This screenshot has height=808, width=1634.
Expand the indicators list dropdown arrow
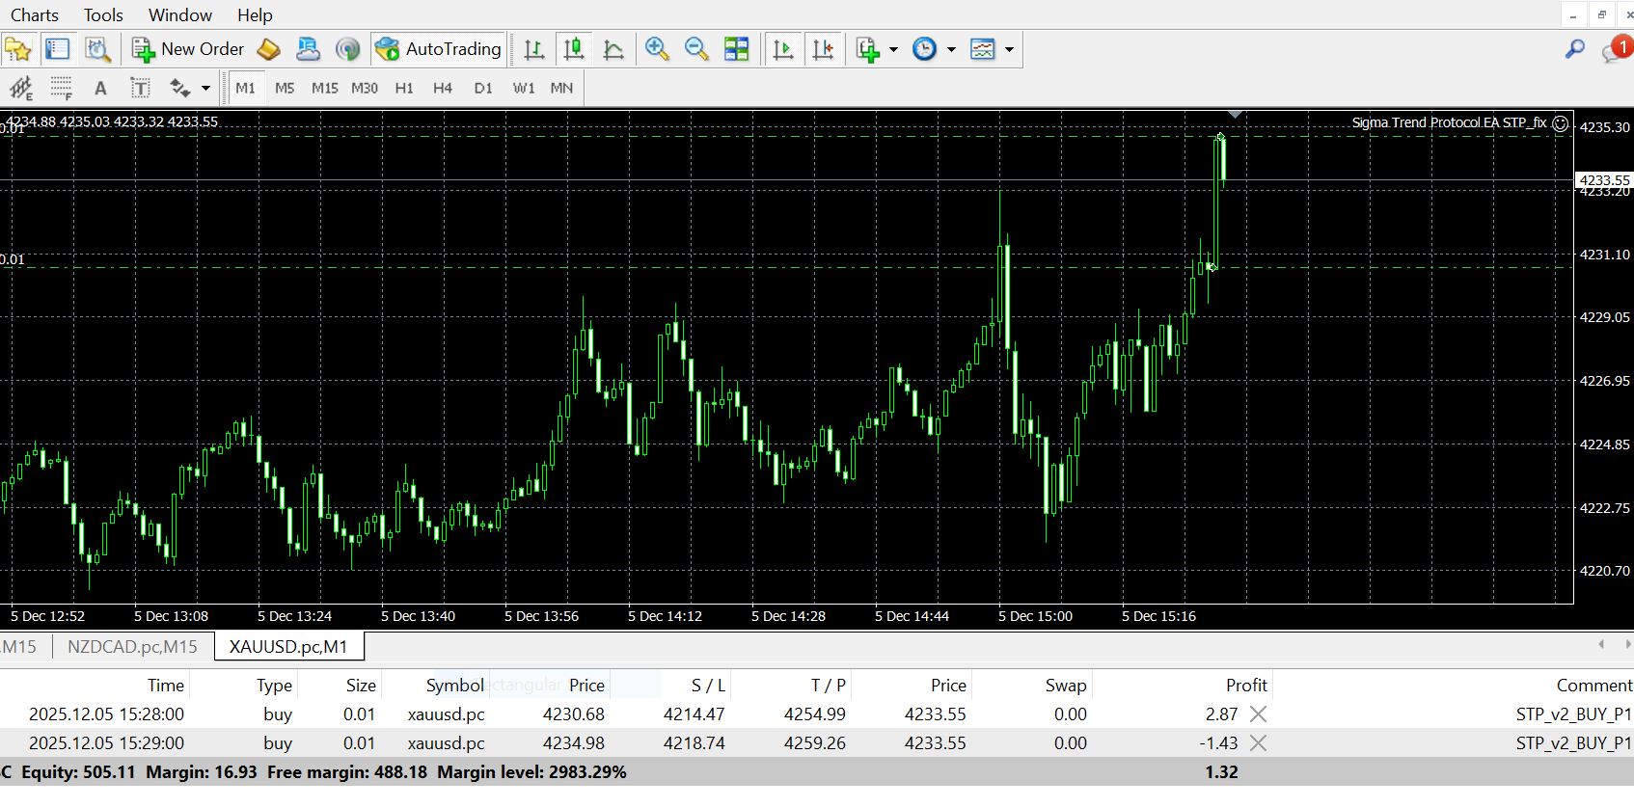coord(893,49)
